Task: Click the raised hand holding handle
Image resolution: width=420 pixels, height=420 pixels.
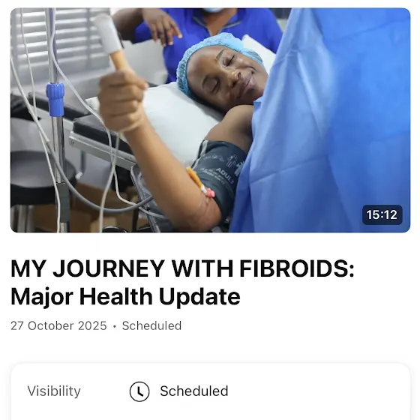Action: pos(121,100)
